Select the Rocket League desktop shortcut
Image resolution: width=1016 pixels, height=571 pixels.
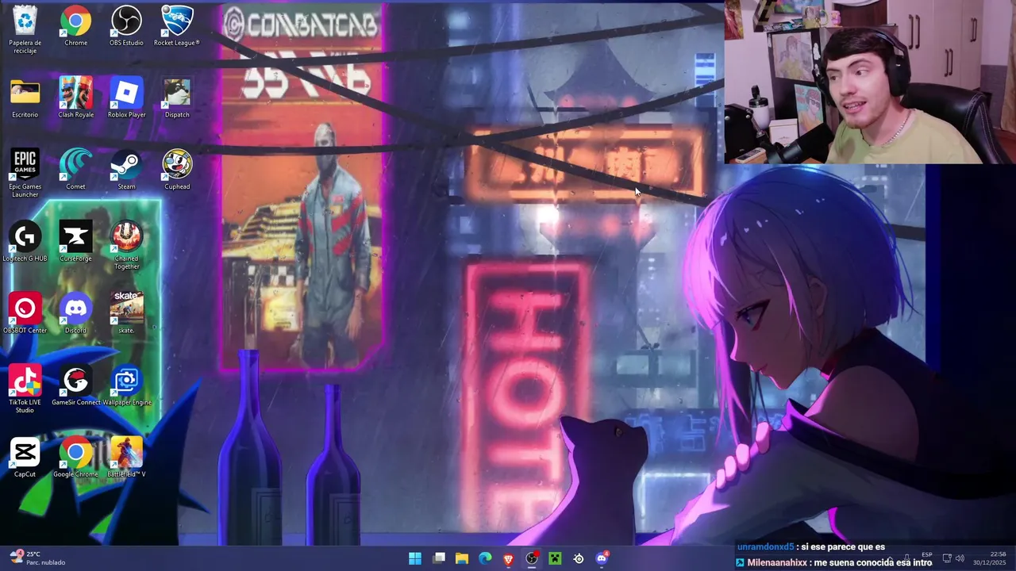177,26
